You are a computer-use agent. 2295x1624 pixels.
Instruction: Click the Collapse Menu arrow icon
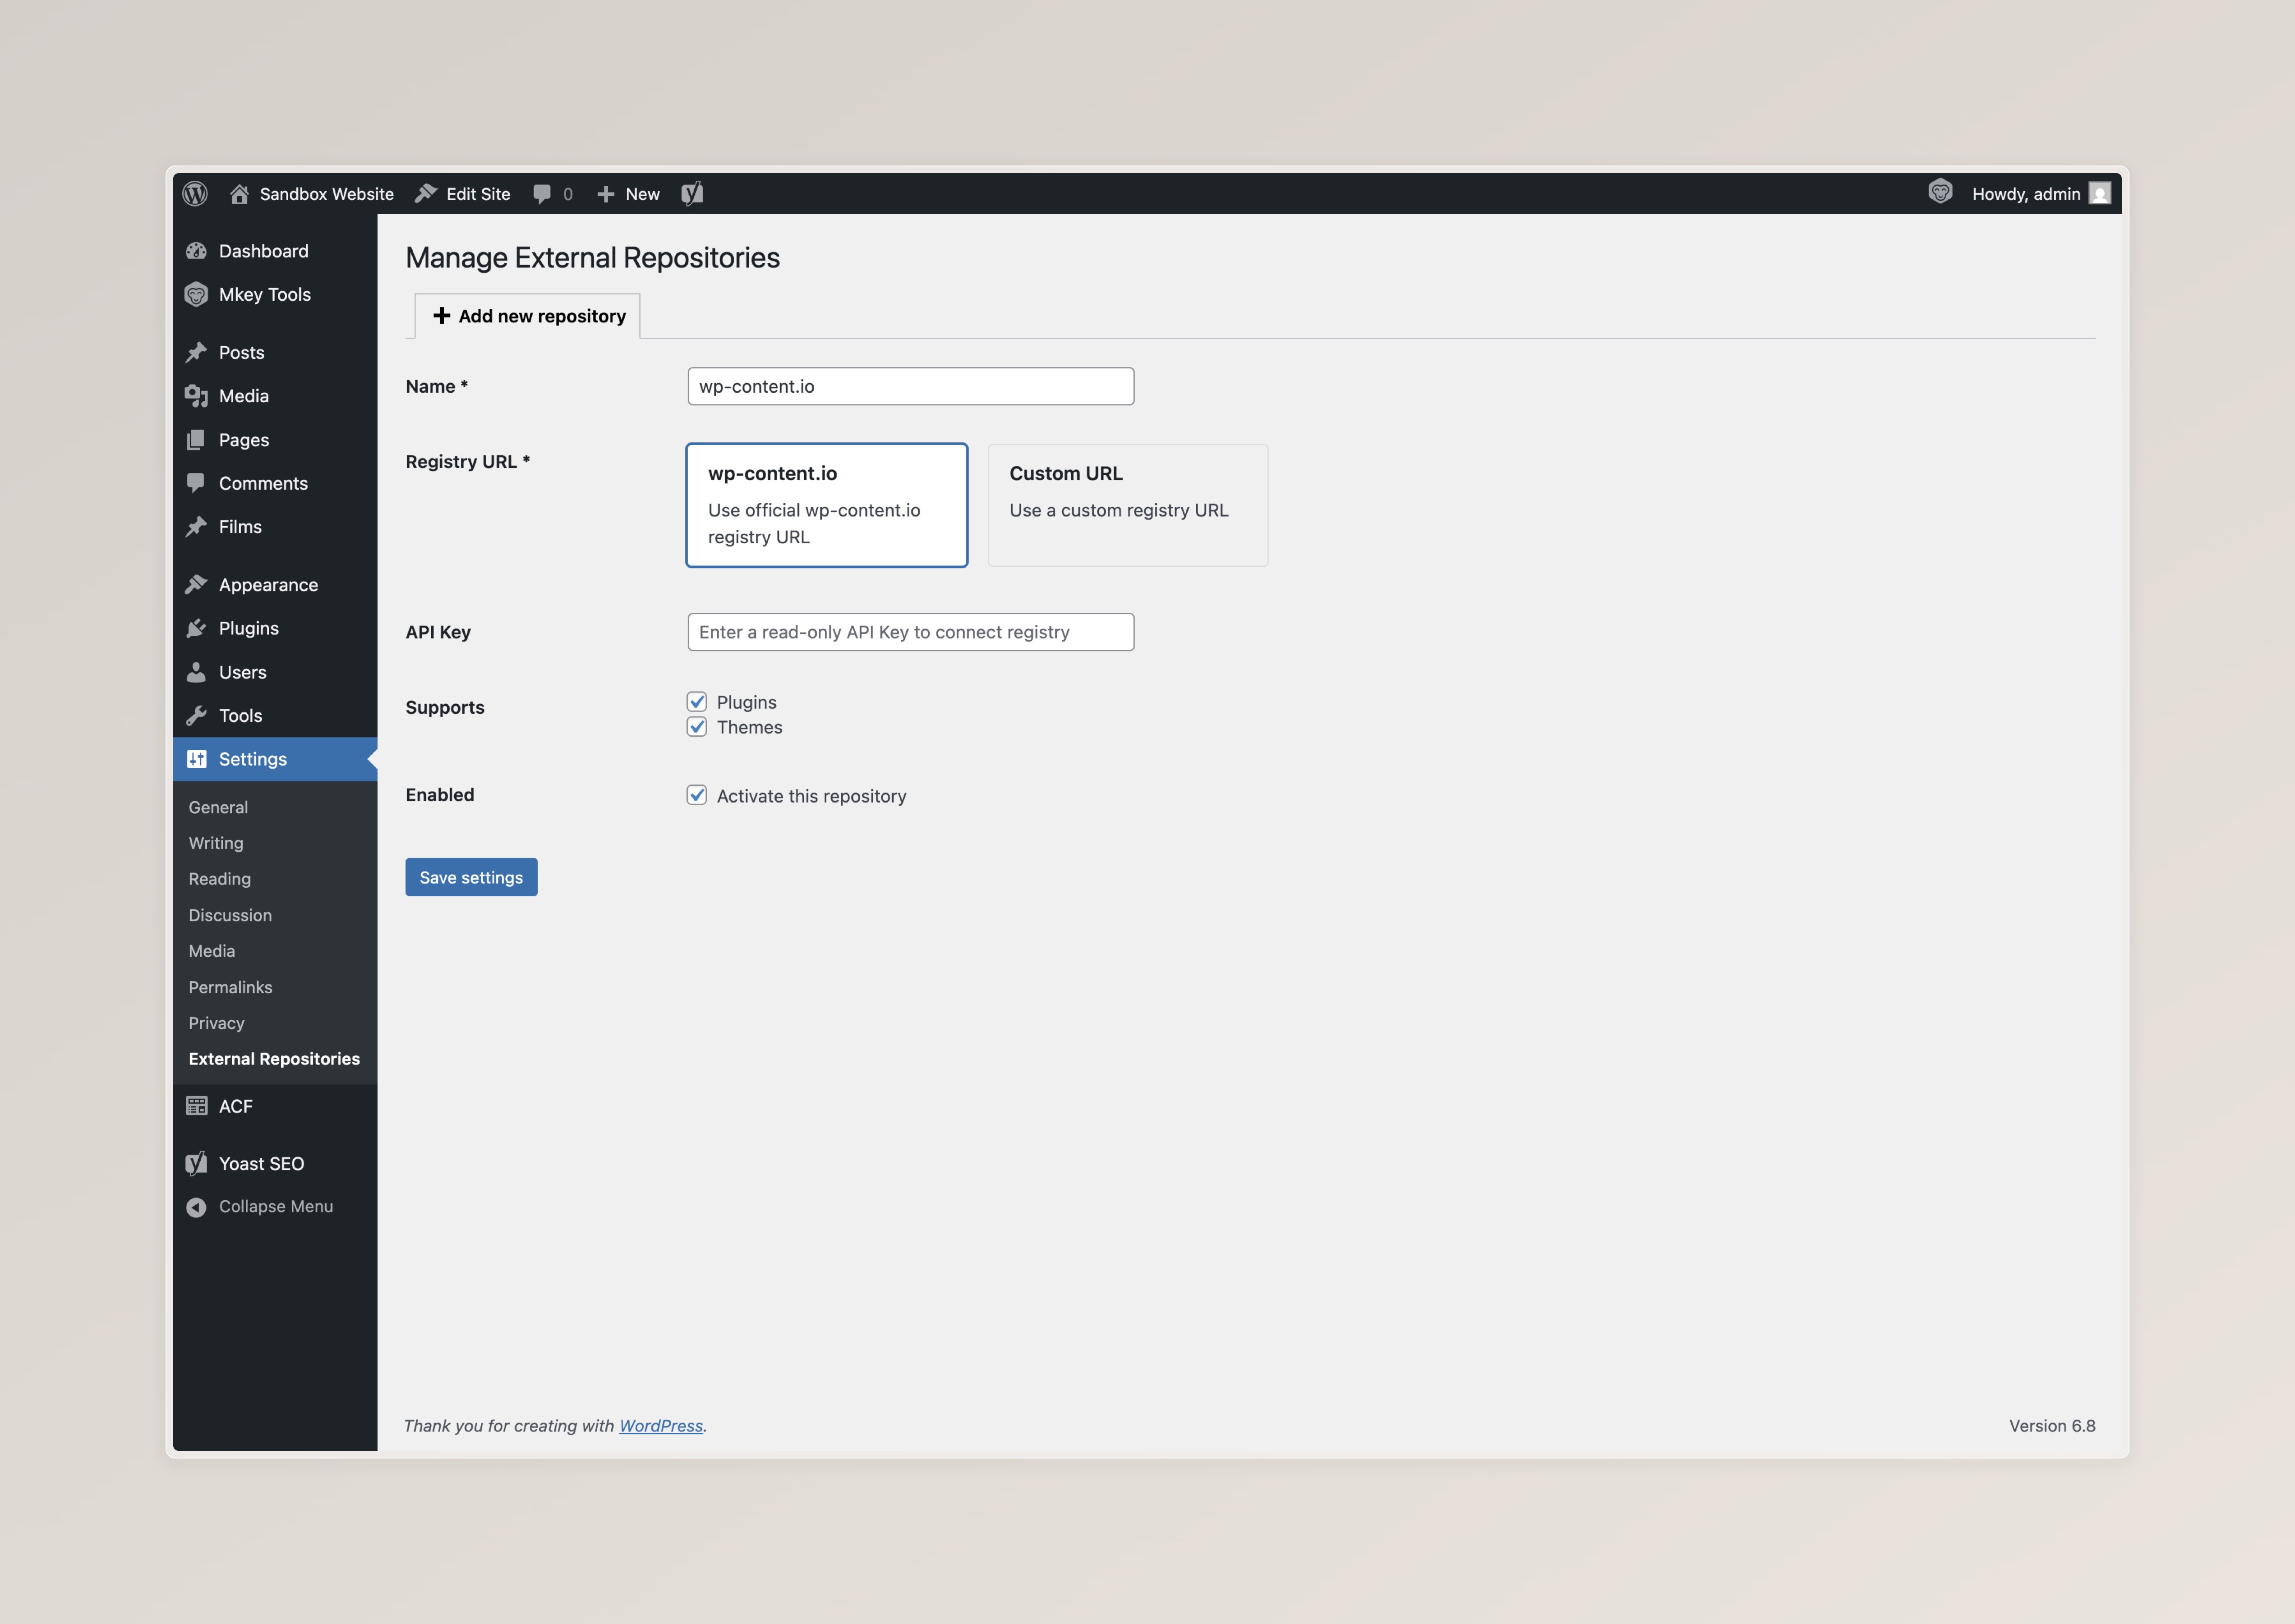coord(196,1207)
